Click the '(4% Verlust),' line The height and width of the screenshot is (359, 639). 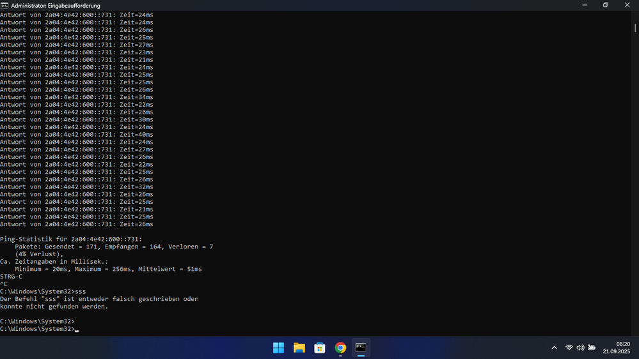(x=39, y=254)
